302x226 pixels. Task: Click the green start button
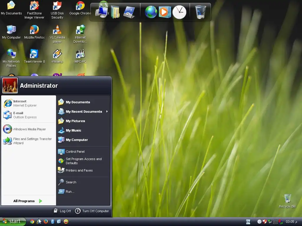(x=13, y=221)
